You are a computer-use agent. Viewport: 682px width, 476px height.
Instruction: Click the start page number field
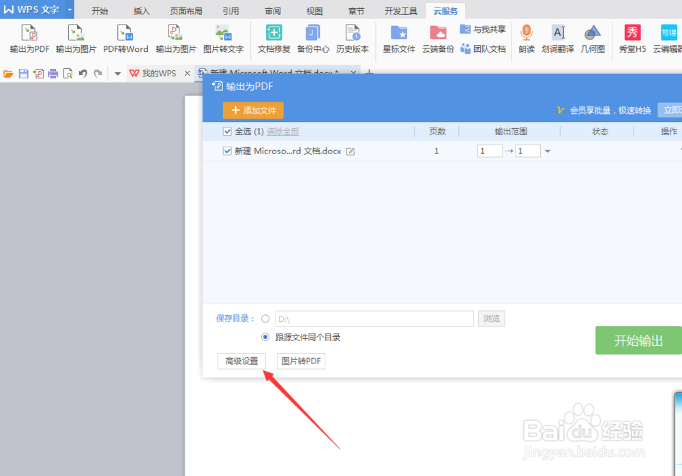point(490,151)
